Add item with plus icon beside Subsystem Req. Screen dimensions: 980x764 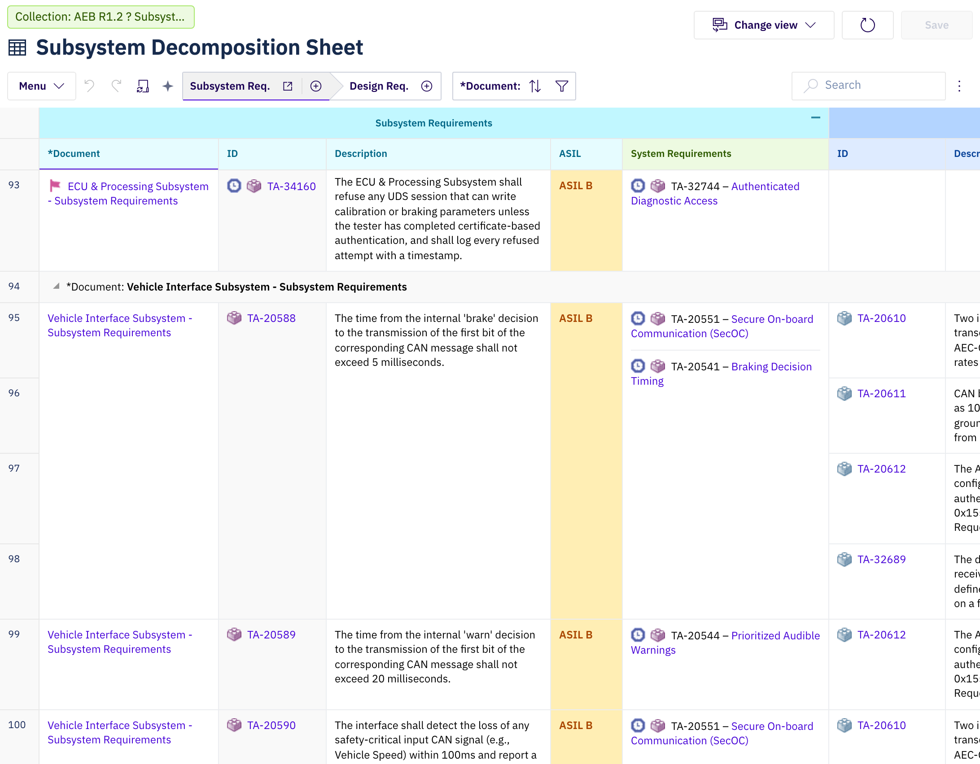click(316, 86)
